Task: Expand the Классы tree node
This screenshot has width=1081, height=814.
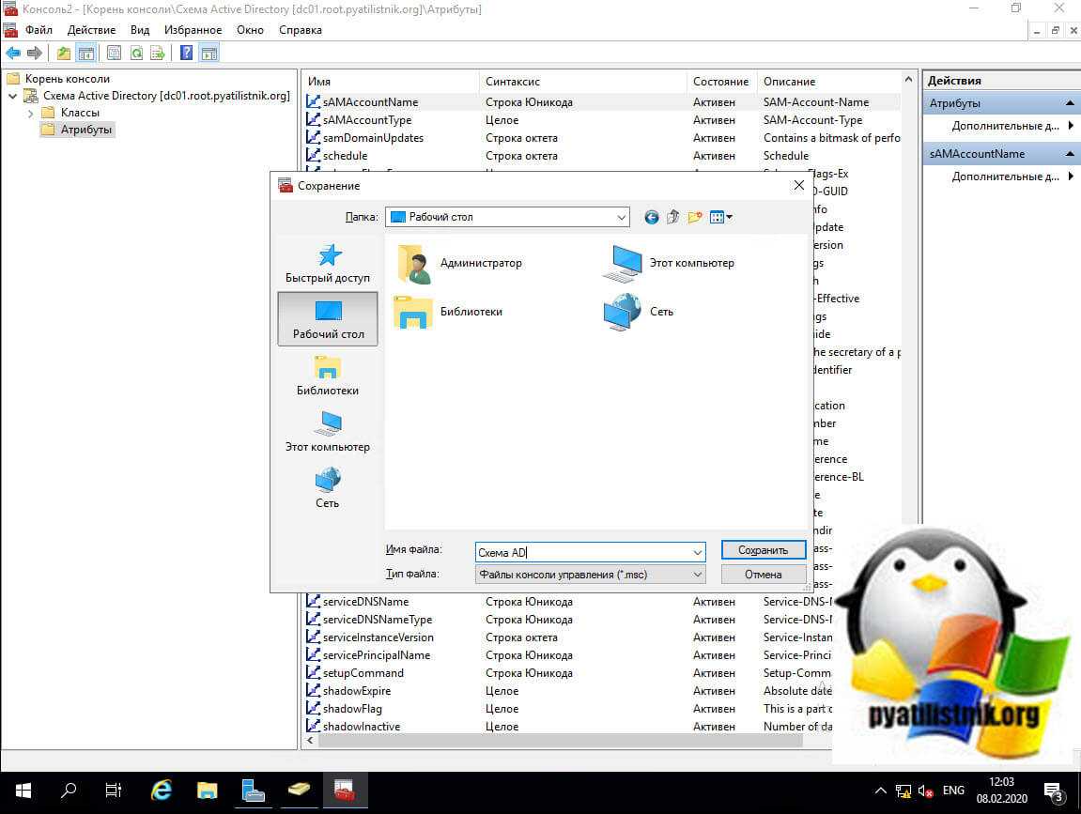Action: point(30,113)
